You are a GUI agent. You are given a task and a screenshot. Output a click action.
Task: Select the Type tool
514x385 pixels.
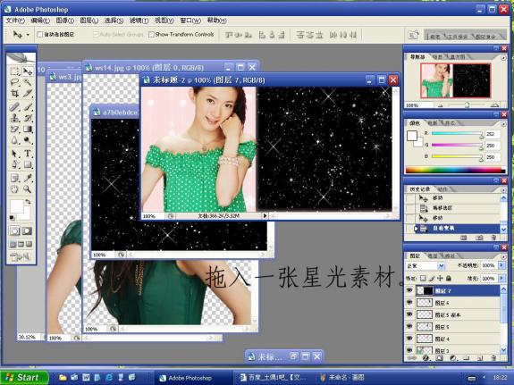(28, 154)
